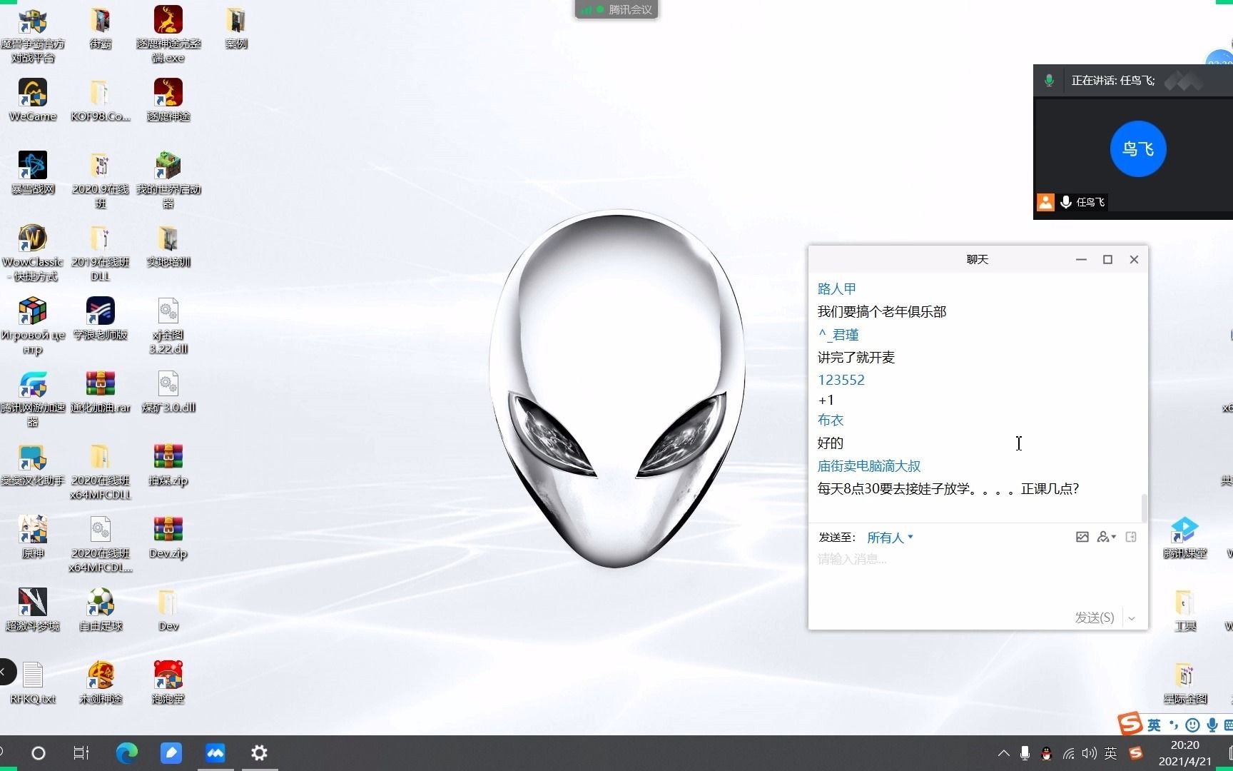Open 木剑神途 desktop shortcut
Viewport: 1233px width, 771px height.
[x=101, y=683]
